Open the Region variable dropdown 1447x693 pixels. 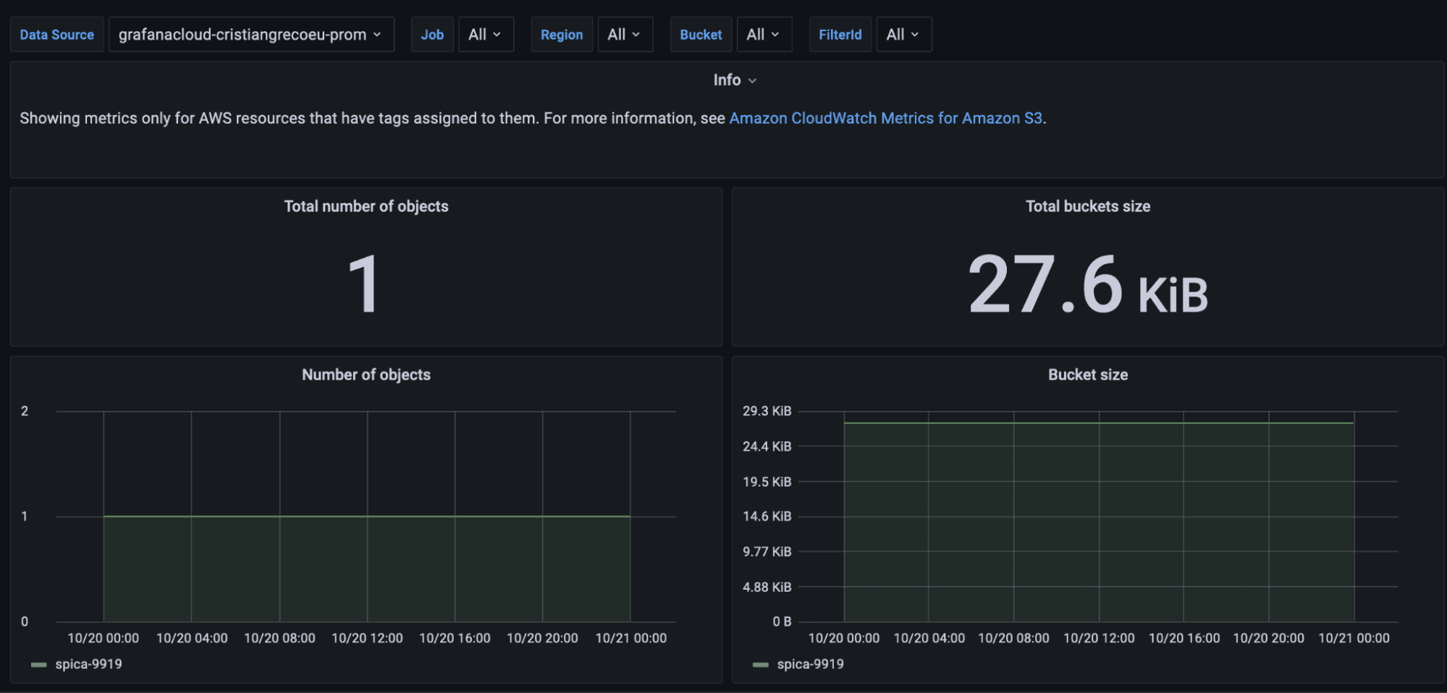click(624, 35)
